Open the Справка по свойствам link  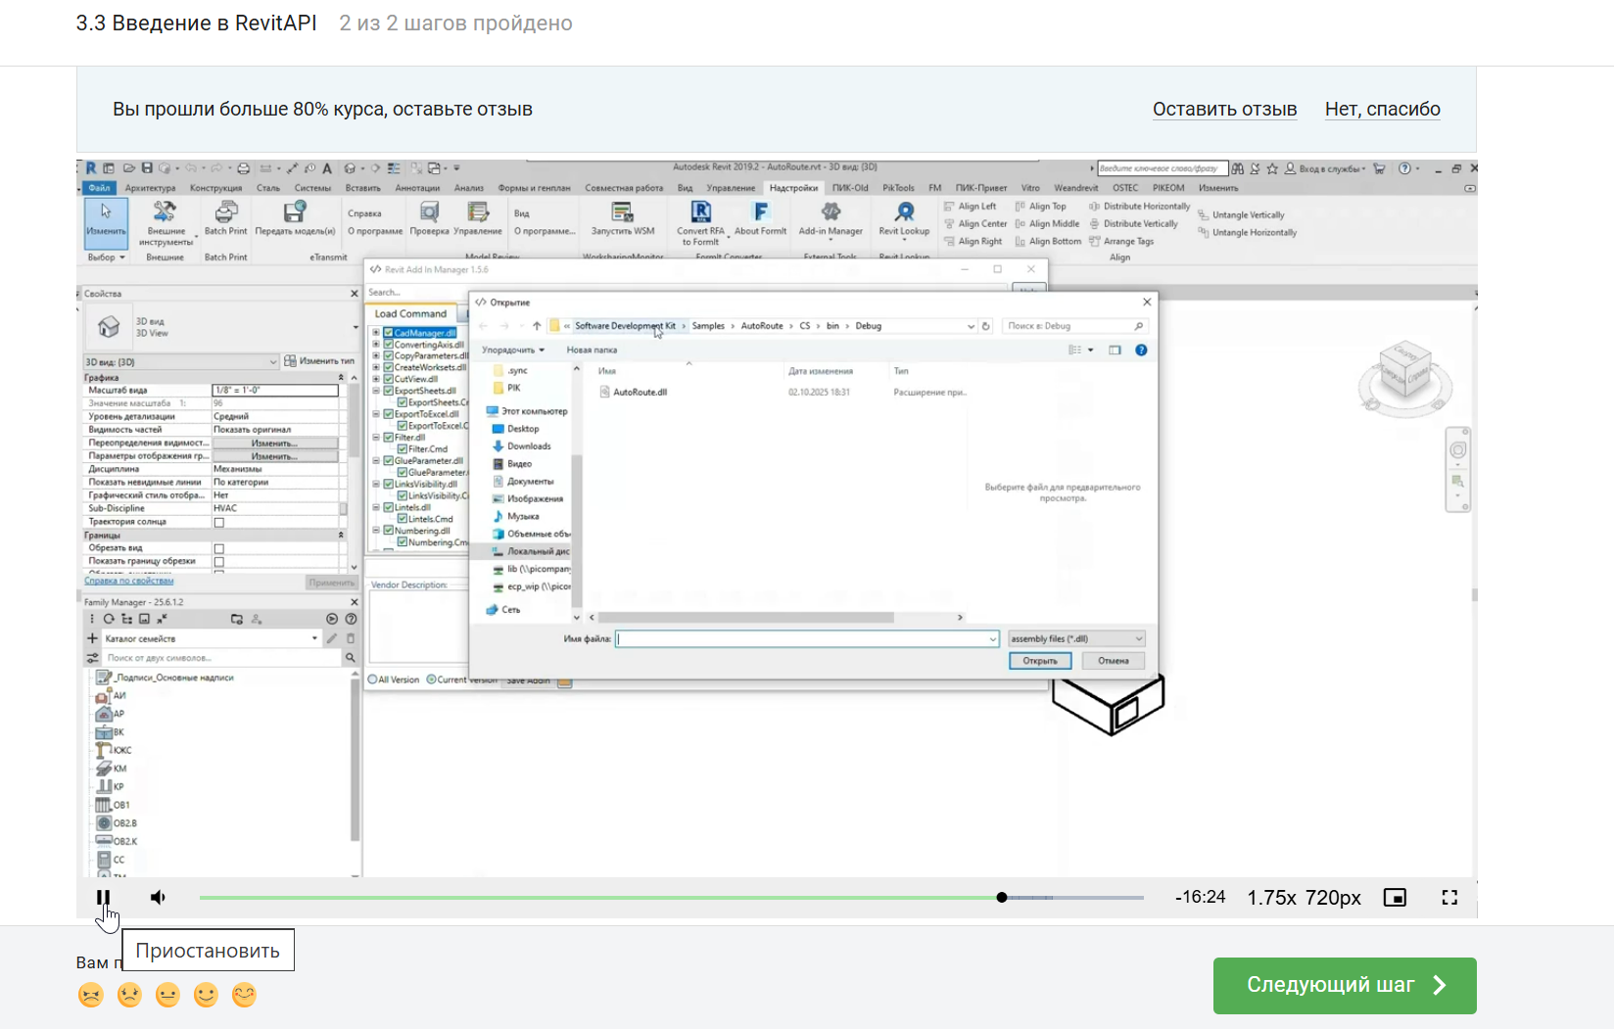tap(128, 581)
